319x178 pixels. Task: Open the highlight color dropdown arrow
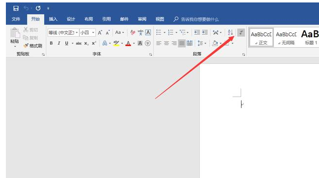(122, 43)
